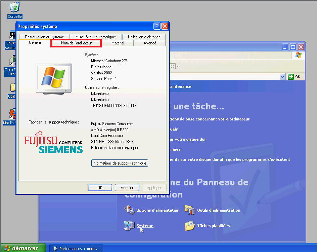
Task: Click the 2.01 GHz, 832 Mo de RAM text
Action: pos(112,142)
